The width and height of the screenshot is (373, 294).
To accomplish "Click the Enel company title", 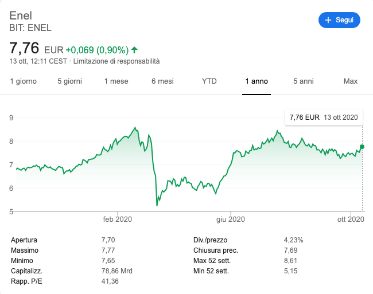I will coord(21,15).
